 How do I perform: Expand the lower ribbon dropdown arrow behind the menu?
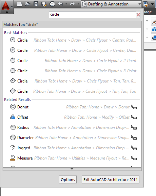click(147, 37)
